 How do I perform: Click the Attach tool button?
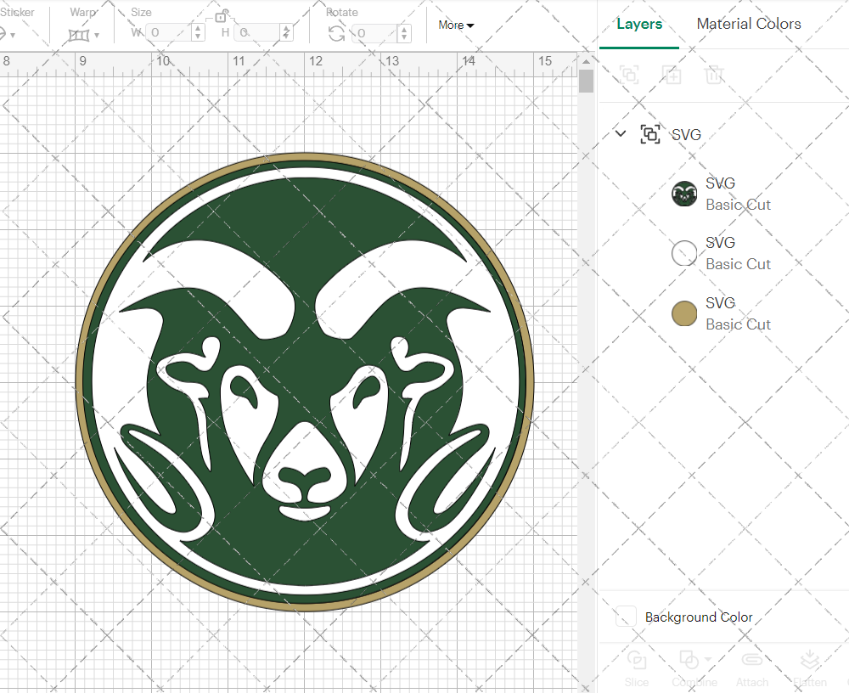[x=752, y=668]
